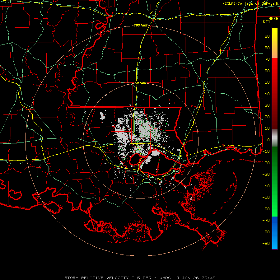Click the -70 scale label

[x=266, y=220]
